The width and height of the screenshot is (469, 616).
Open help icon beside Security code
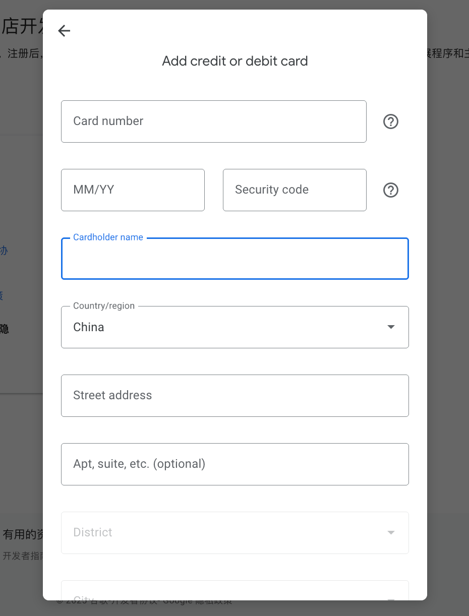point(391,190)
